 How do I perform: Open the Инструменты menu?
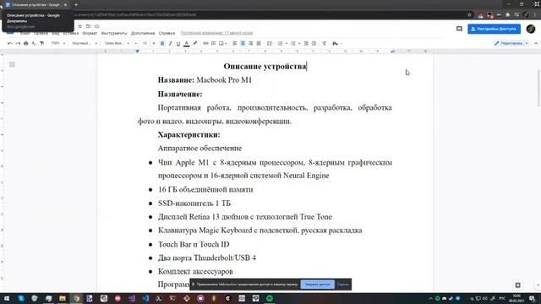tap(114, 33)
